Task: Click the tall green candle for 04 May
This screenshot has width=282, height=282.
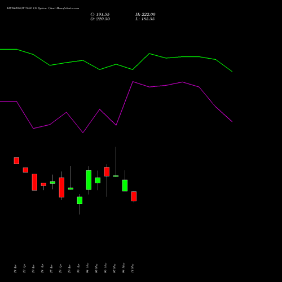Action: [x=89, y=180]
